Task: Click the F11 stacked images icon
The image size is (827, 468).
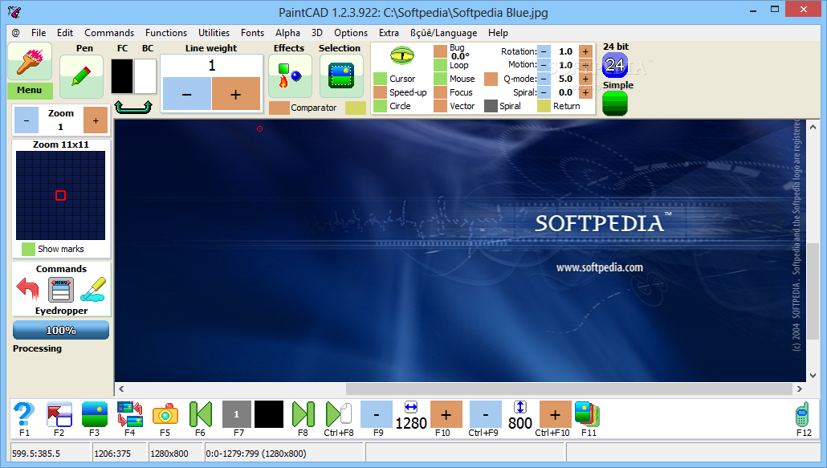Action: point(588,414)
